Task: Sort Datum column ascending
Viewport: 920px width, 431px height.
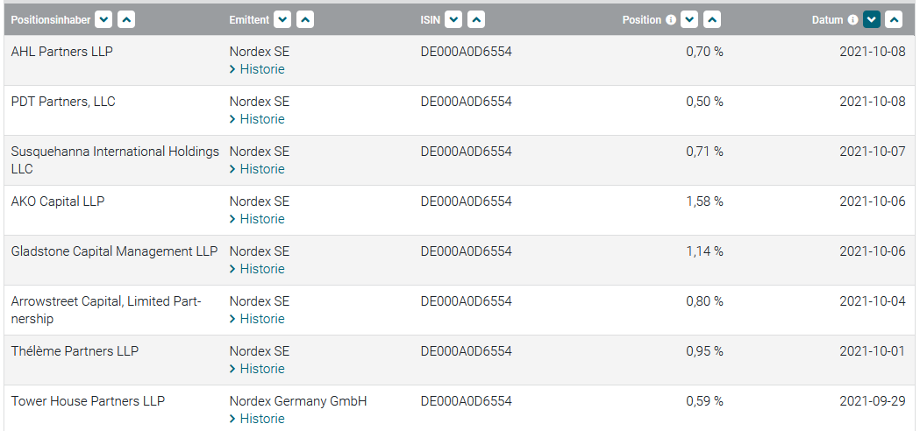Action: [x=894, y=20]
